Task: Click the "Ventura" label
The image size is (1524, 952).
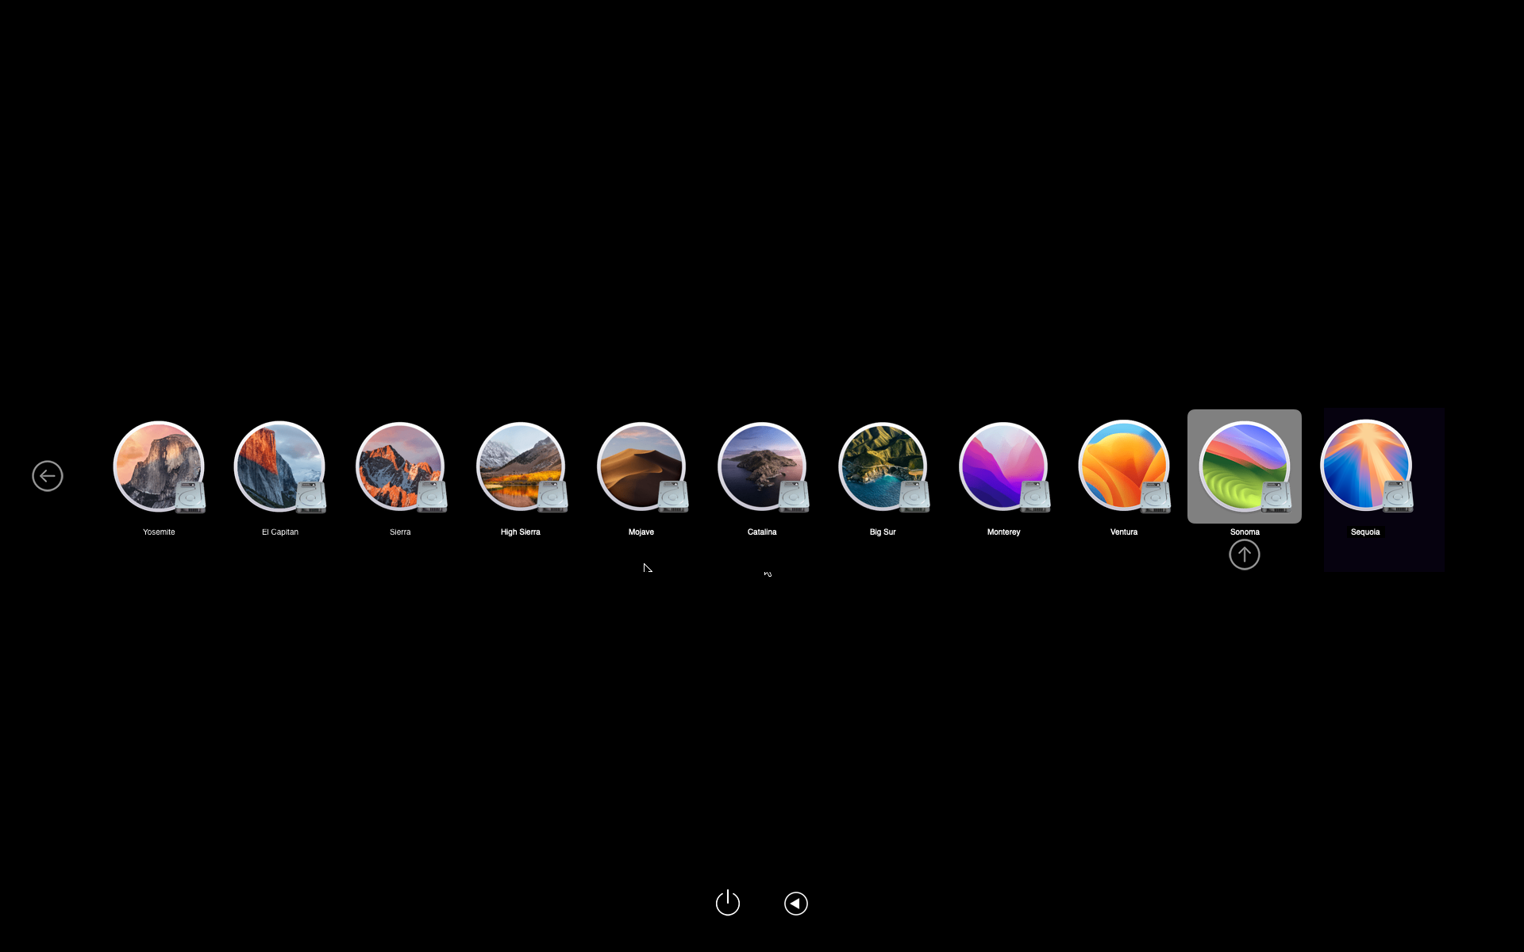Action: coord(1124,532)
